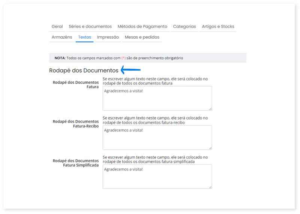Click Rodapé dos Documentos Fatura Simplificada label
Viewport: 300px width, 214px height.
(76, 163)
